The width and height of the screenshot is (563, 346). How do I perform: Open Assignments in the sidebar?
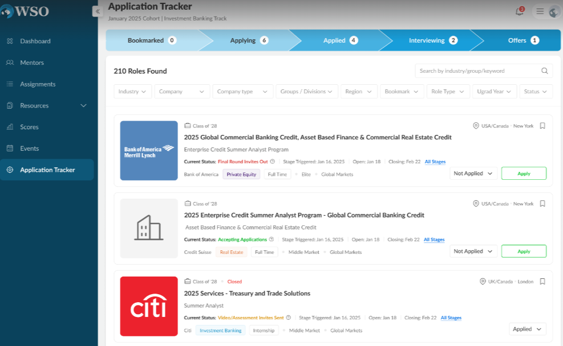[x=38, y=84]
